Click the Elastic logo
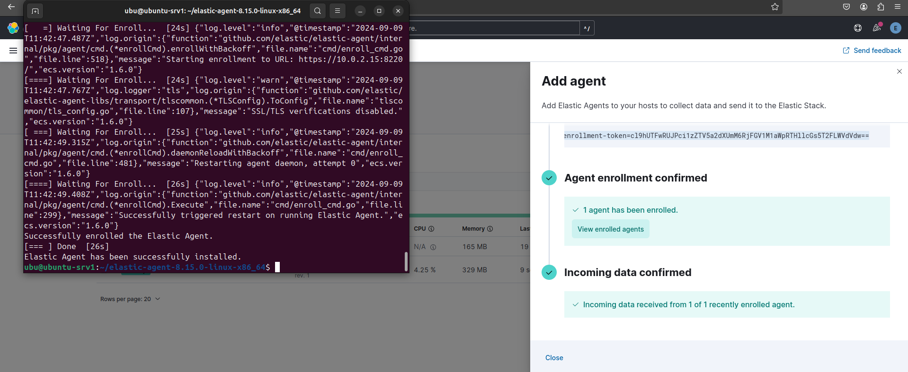This screenshot has height=372, width=908. click(x=13, y=28)
